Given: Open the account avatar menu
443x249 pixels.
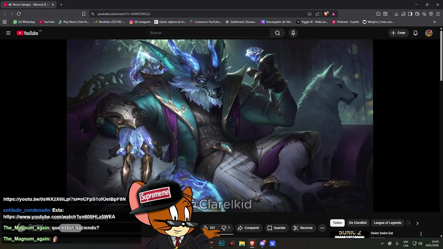Looking at the screenshot, I should click(x=429, y=33).
